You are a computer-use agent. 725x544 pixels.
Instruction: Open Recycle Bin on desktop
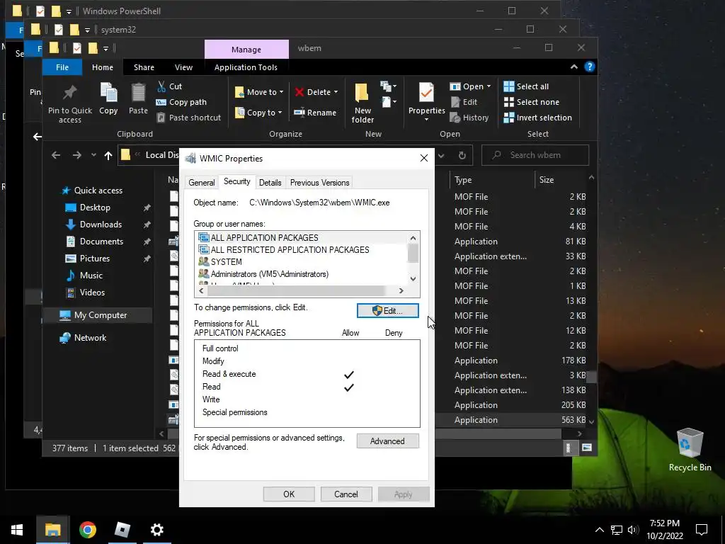(x=690, y=450)
